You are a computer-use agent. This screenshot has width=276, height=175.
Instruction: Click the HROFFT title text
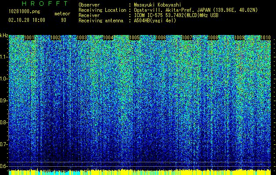[x=45, y=3]
